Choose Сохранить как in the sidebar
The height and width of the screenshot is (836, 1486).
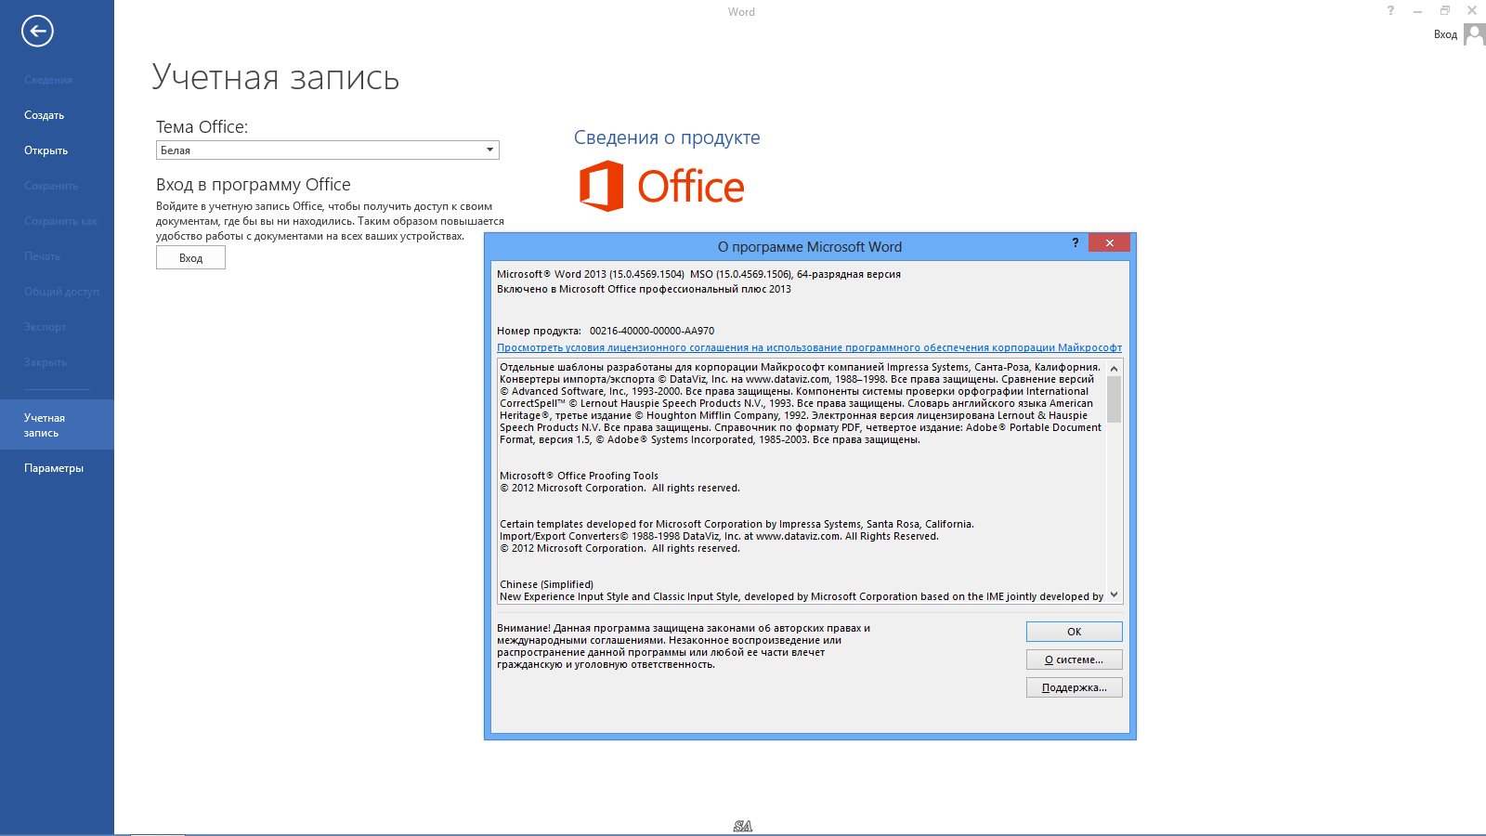click(60, 221)
